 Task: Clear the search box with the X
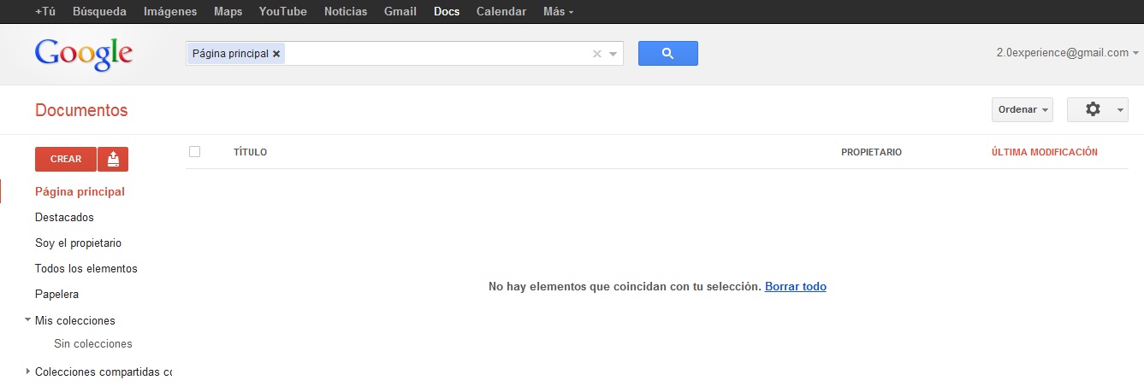597,54
